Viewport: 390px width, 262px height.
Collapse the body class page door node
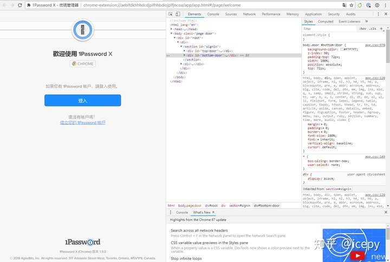click(171, 33)
